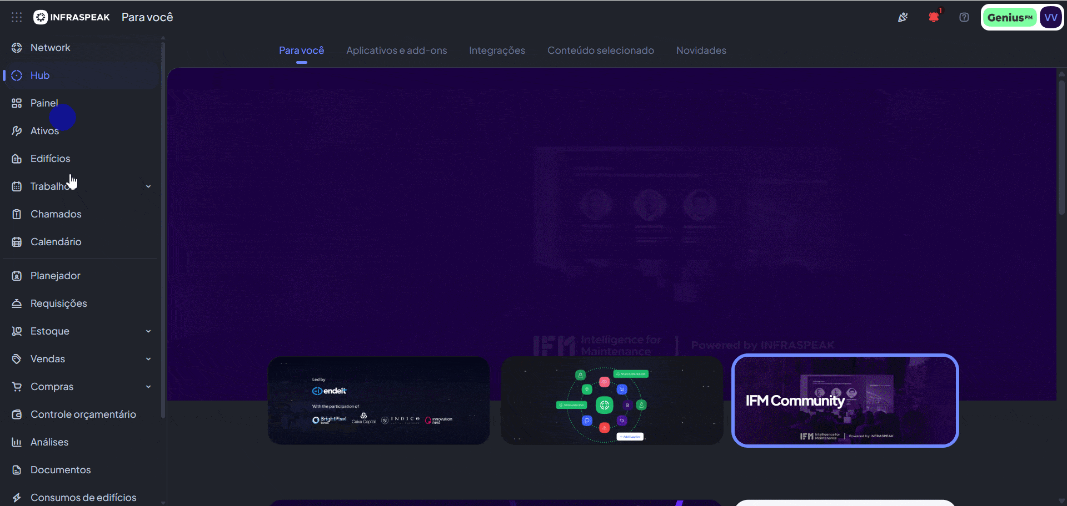Screen dimensions: 1067x506
Task: Click the main content vertical scrollbar
Action: tap(1061, 148)
